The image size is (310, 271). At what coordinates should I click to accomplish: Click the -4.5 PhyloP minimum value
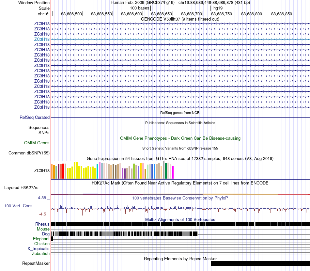click(42, 214)
